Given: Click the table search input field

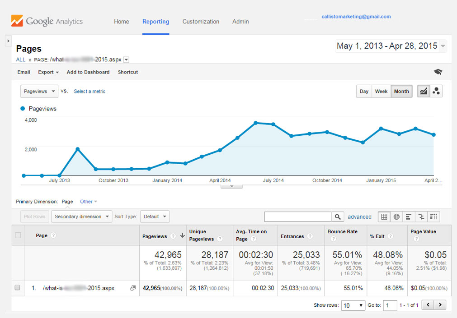Looking at the screenshot, I should point(298,217).
